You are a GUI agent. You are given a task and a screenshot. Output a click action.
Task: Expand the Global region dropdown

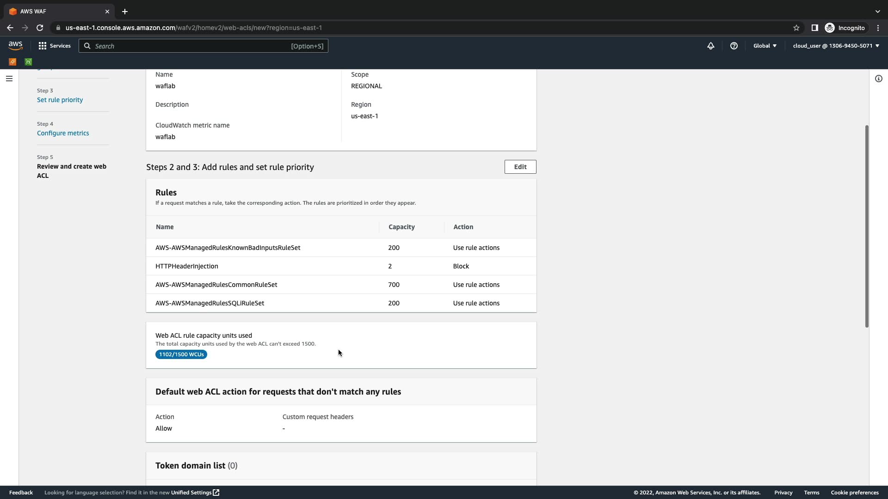765,46
